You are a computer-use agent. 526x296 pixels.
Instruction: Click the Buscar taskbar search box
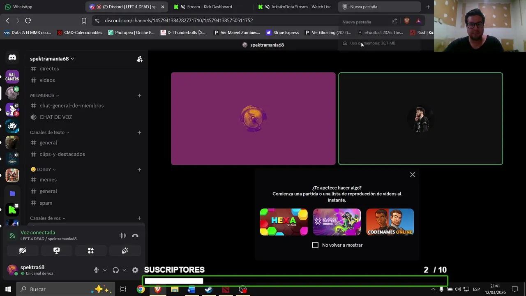[66, 289]
